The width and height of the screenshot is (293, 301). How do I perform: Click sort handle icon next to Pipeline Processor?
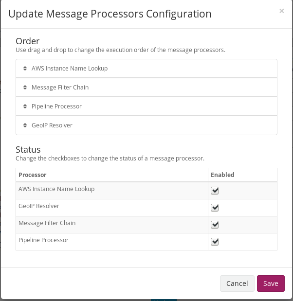coord(25,106)
